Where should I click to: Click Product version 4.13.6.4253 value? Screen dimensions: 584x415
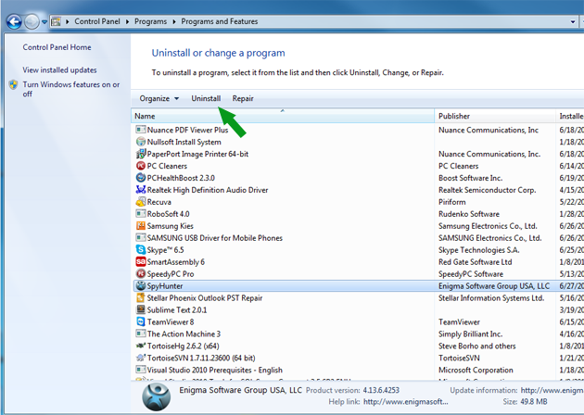point(381,390)
